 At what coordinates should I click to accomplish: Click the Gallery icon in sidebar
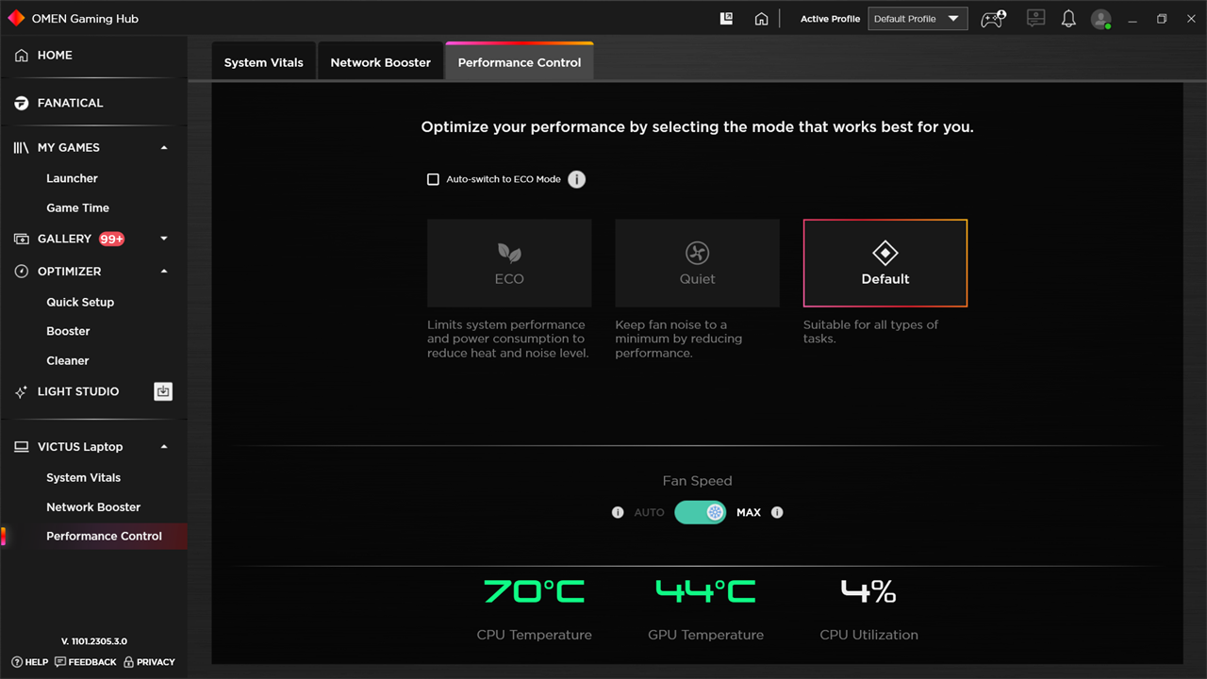22,239
